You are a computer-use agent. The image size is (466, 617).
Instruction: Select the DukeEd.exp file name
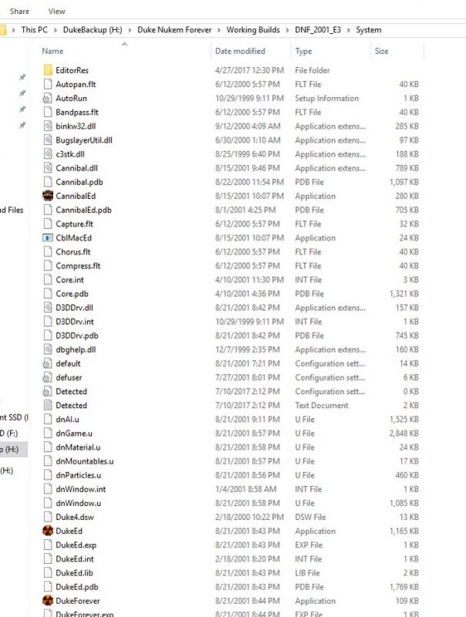(76, 545)
